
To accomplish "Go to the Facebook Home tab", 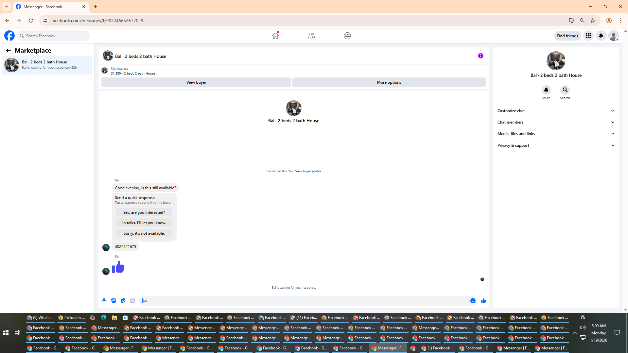I will 275,36.
